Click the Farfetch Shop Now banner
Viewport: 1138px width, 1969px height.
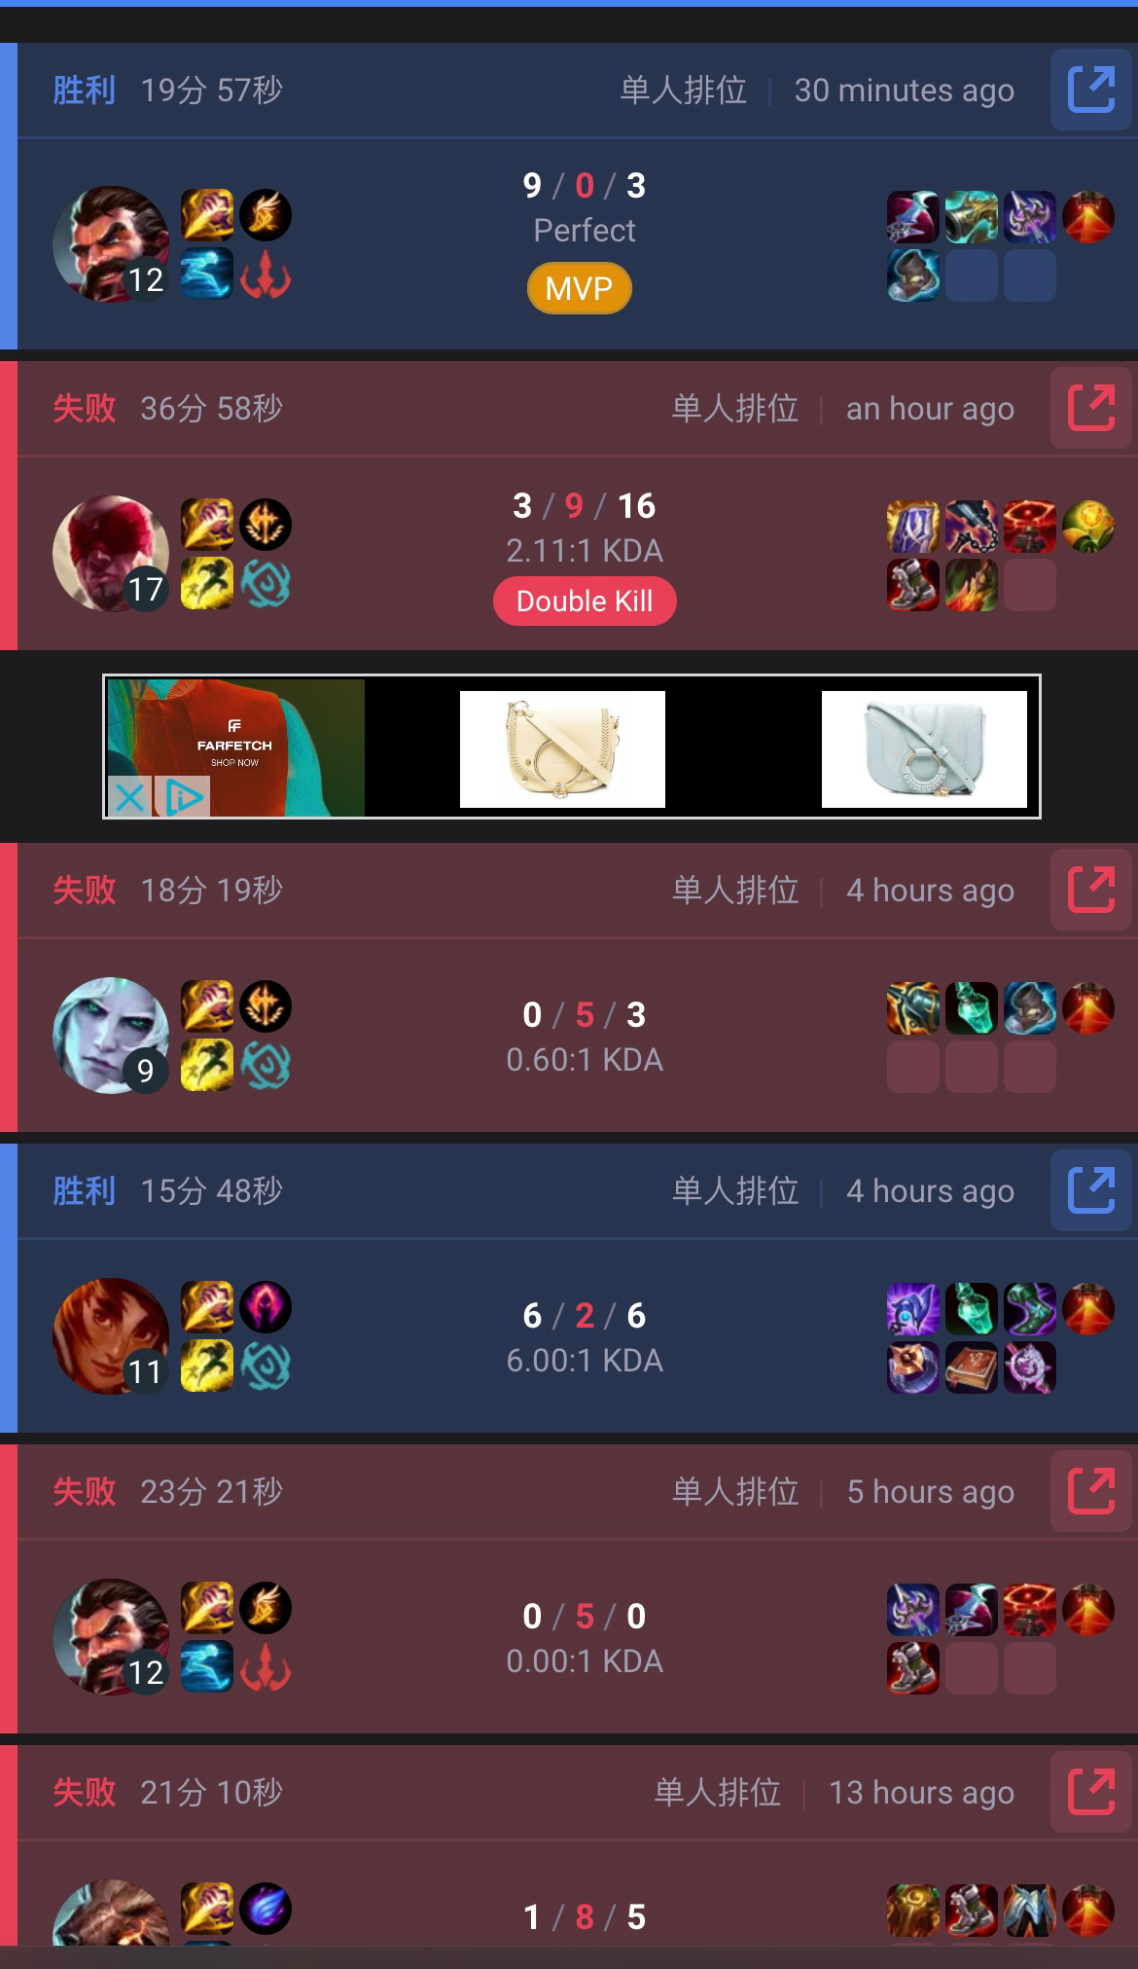(x=235, y=747)
